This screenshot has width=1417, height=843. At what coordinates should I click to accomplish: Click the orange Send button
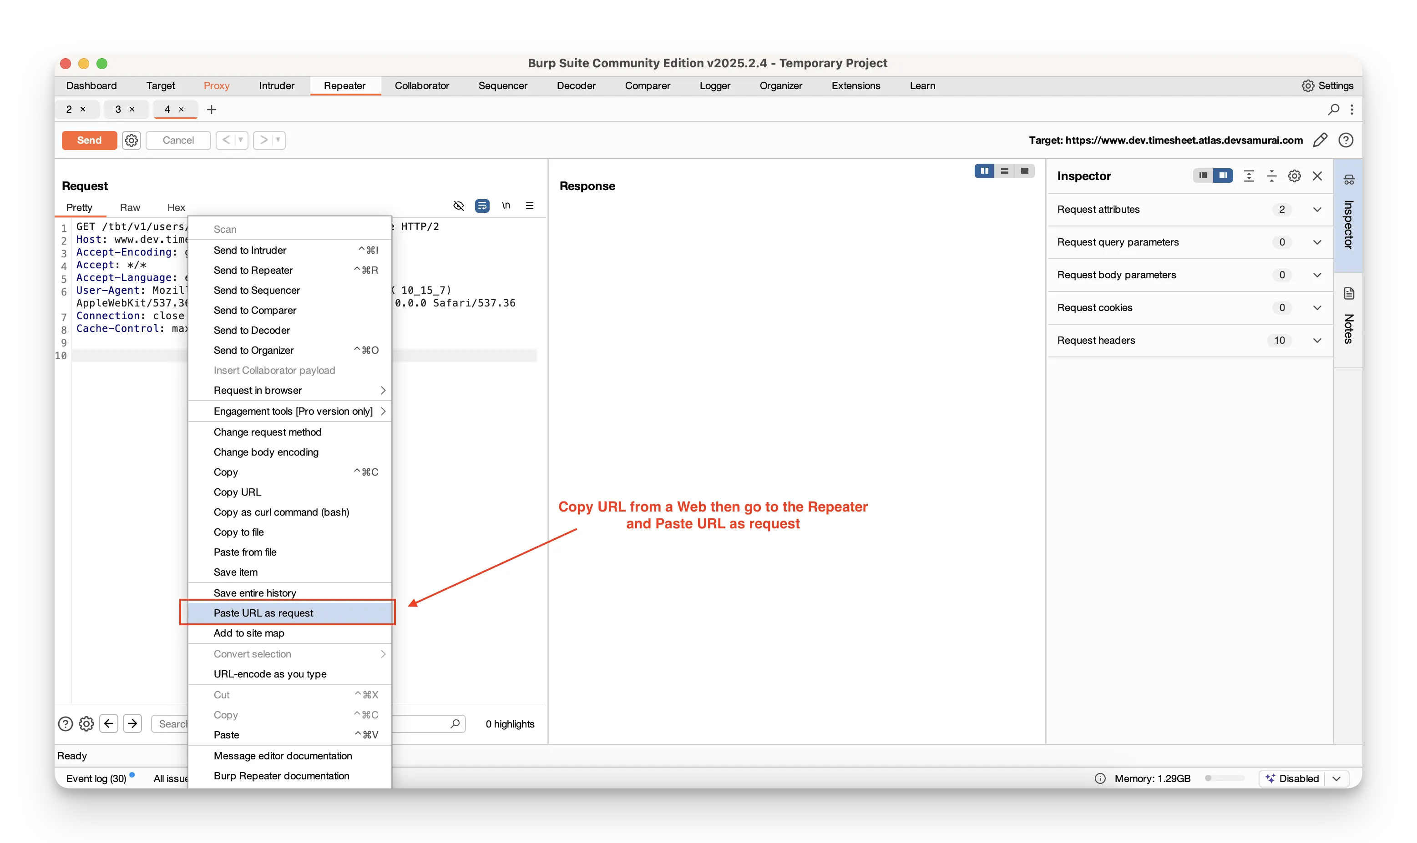[x=89, y=140]
